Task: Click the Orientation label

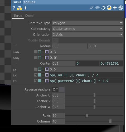Action: point(42,35)
